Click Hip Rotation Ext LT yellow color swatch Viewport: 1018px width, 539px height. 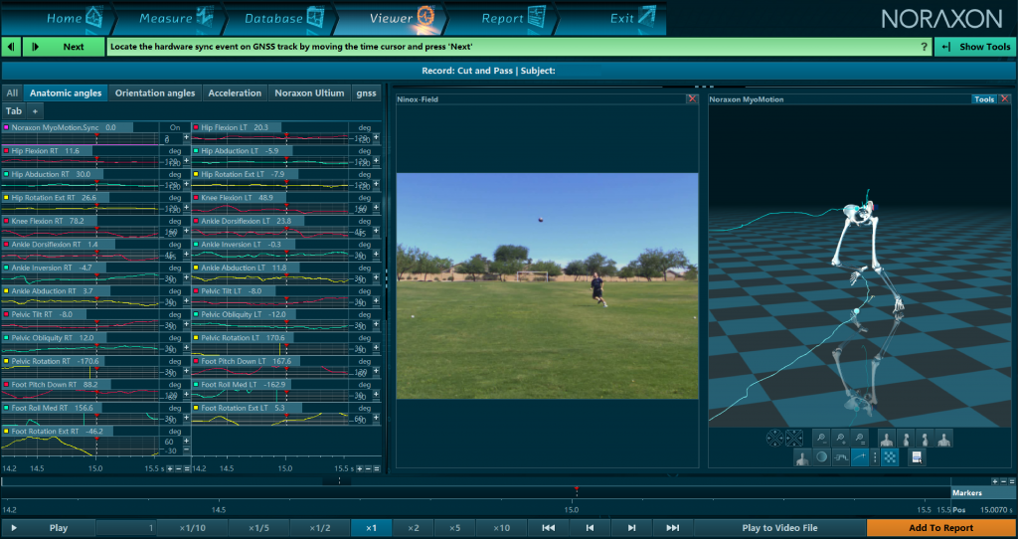(196, 174)
